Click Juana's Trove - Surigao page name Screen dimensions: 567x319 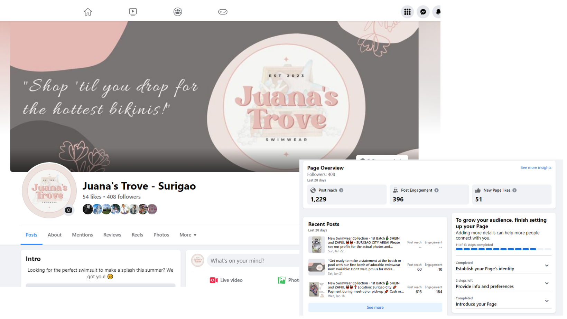[x=139, y=186]
